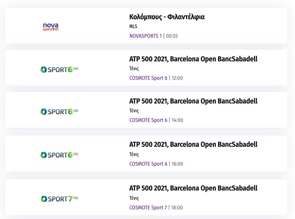This screenshot has height=219, width=295.
Task: Click the Τένις label in the 18:00 listing
Action: (x=134, y=198)
